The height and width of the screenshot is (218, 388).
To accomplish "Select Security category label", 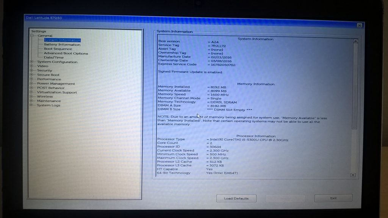I will pyautogui.click(x=45, y=71).
